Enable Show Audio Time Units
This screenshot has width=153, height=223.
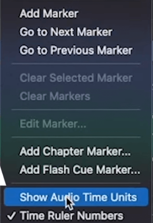tap(76, 197)
